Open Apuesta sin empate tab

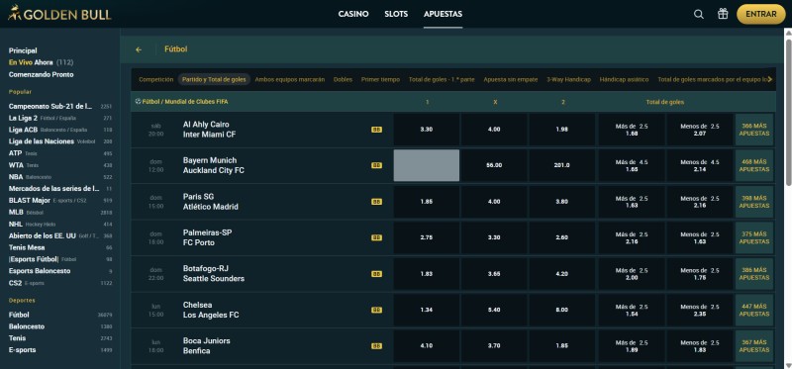[511, 80]
